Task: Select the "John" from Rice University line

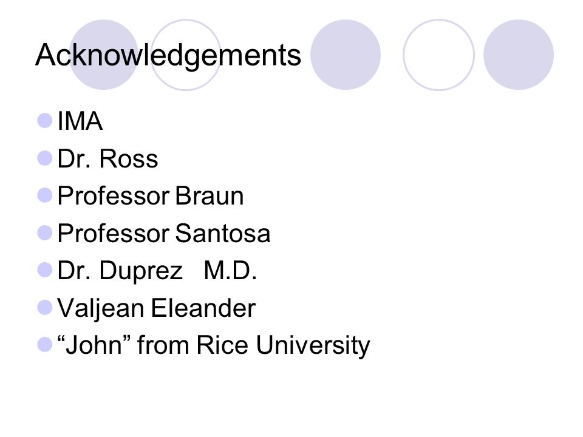Action: point(214,345)
